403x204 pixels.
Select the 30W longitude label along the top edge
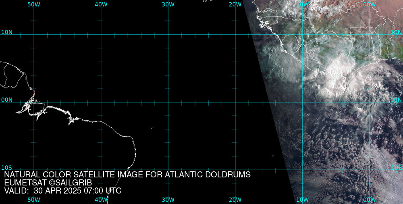pos(168,4)
